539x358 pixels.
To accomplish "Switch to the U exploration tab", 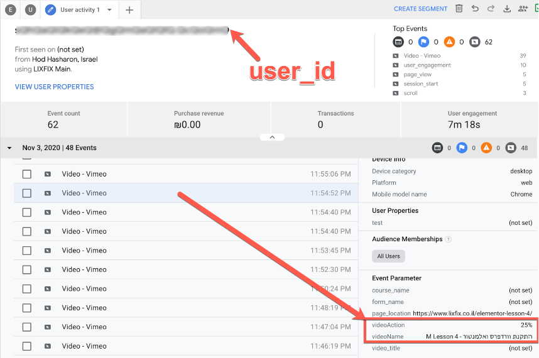I will [30, 9].
